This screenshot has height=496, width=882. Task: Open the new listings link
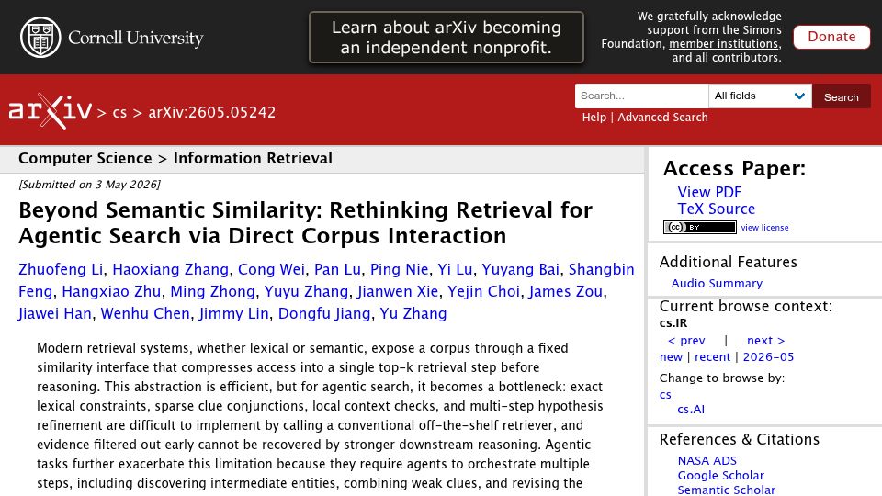671,357
